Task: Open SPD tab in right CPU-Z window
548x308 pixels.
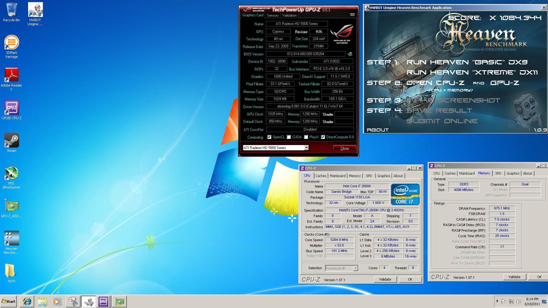Action: (498, 173)
